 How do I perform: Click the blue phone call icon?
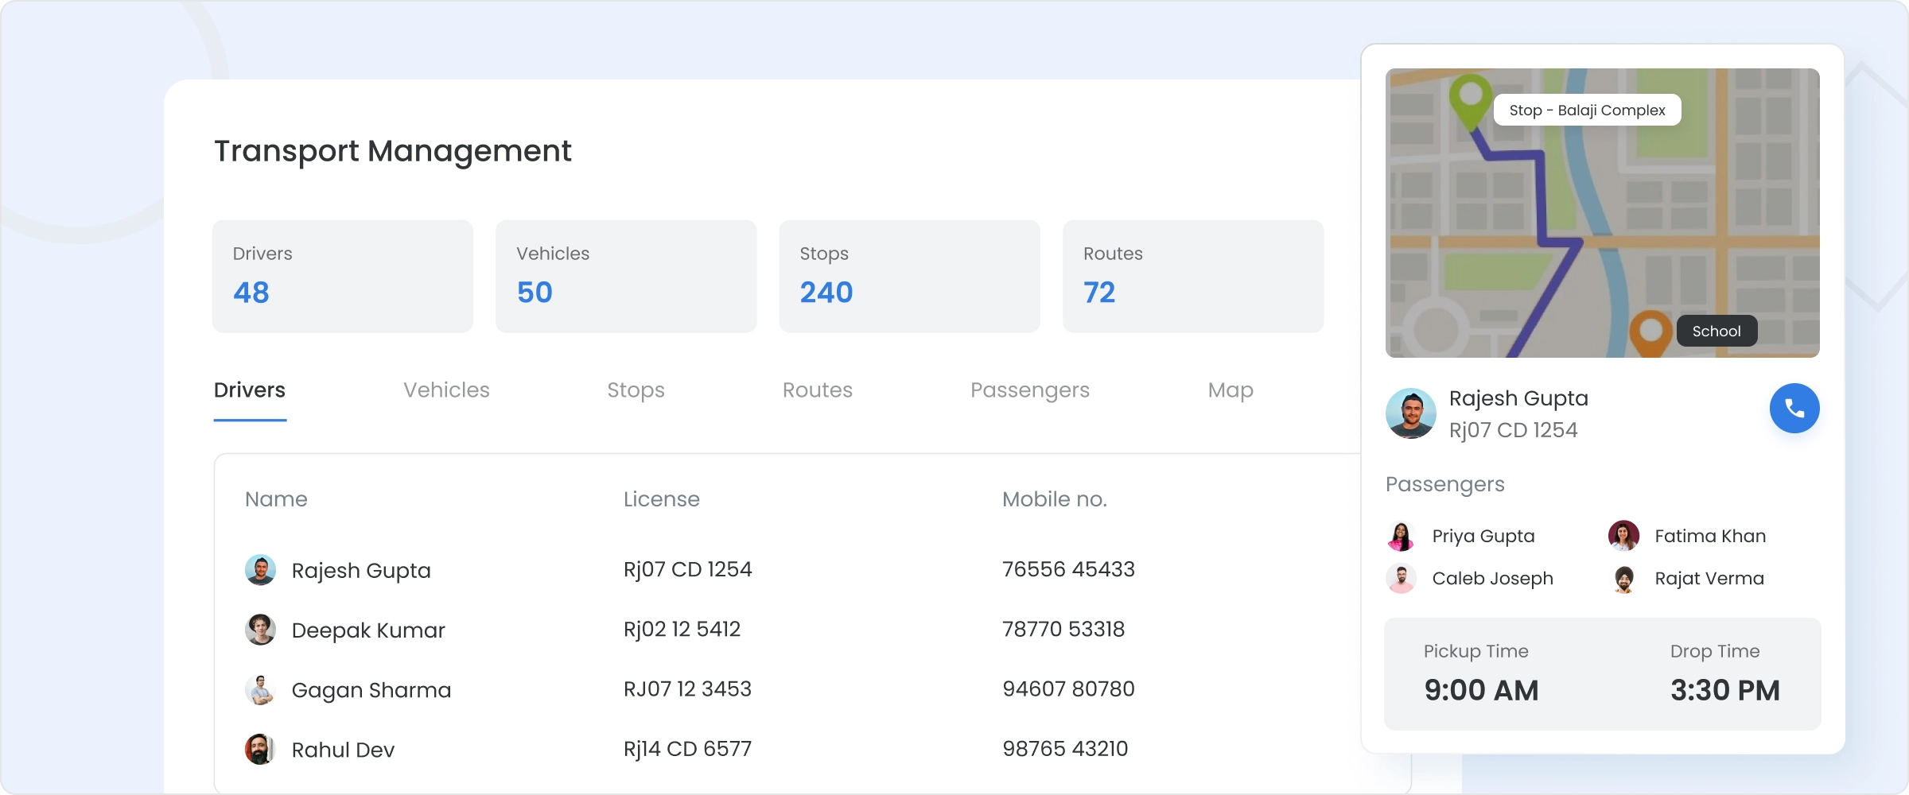pyautogui.click(x=1794, y=408)
